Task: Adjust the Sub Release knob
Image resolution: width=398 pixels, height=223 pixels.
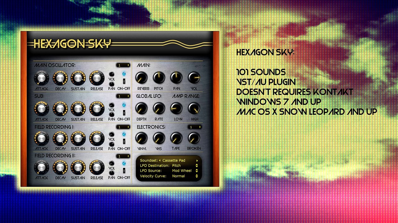Action: [97, 109]
